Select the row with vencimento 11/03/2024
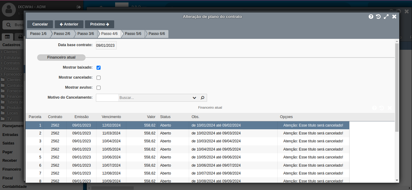Image resolution: width=412 pixels, height=190 pixels. point(187,133)
